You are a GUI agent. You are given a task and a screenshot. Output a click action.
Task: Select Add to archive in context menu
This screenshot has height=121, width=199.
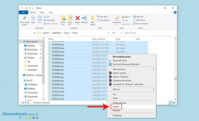click(120, 73)
